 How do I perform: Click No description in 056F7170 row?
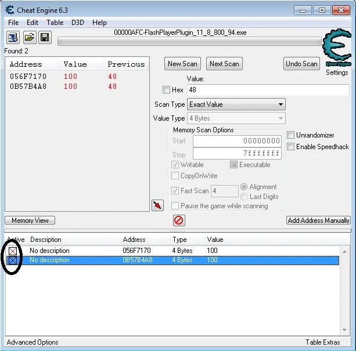point(49,251)
